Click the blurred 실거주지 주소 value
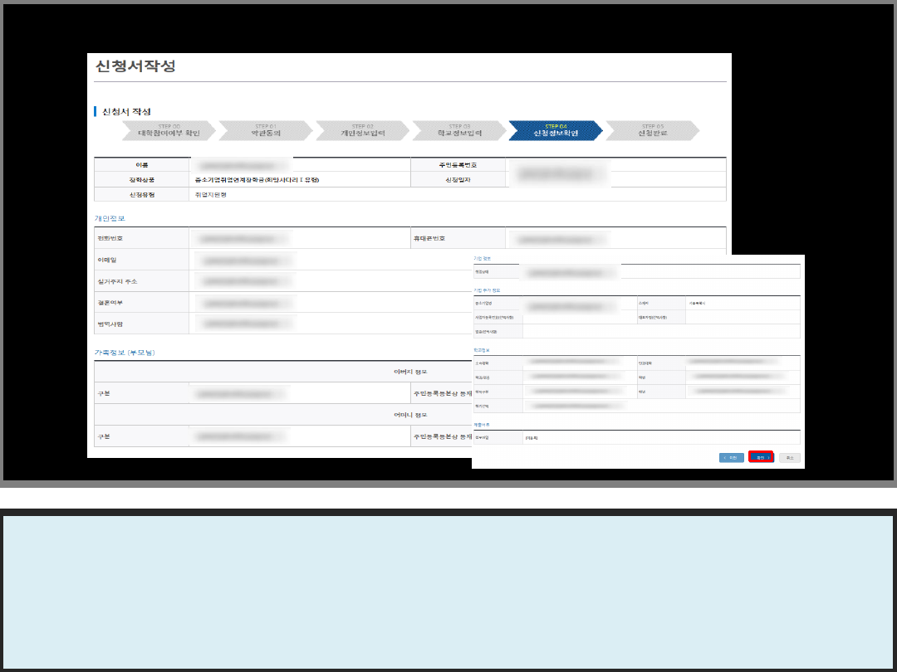The height and width of the screenshot is (672, 897). pos(245,282)
